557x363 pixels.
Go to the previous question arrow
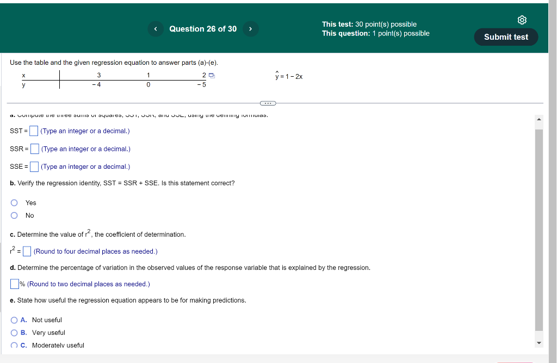click(x=156, y=29)
